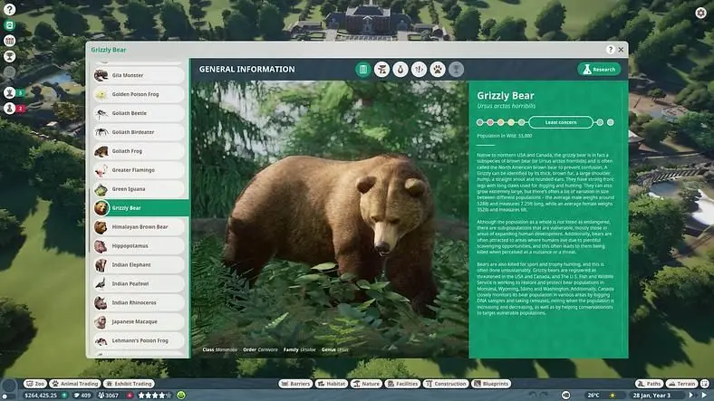Screen dimensions: 714x401
Task: Open the green Zoopedia sidebar icon
Action: click(10, 25)
